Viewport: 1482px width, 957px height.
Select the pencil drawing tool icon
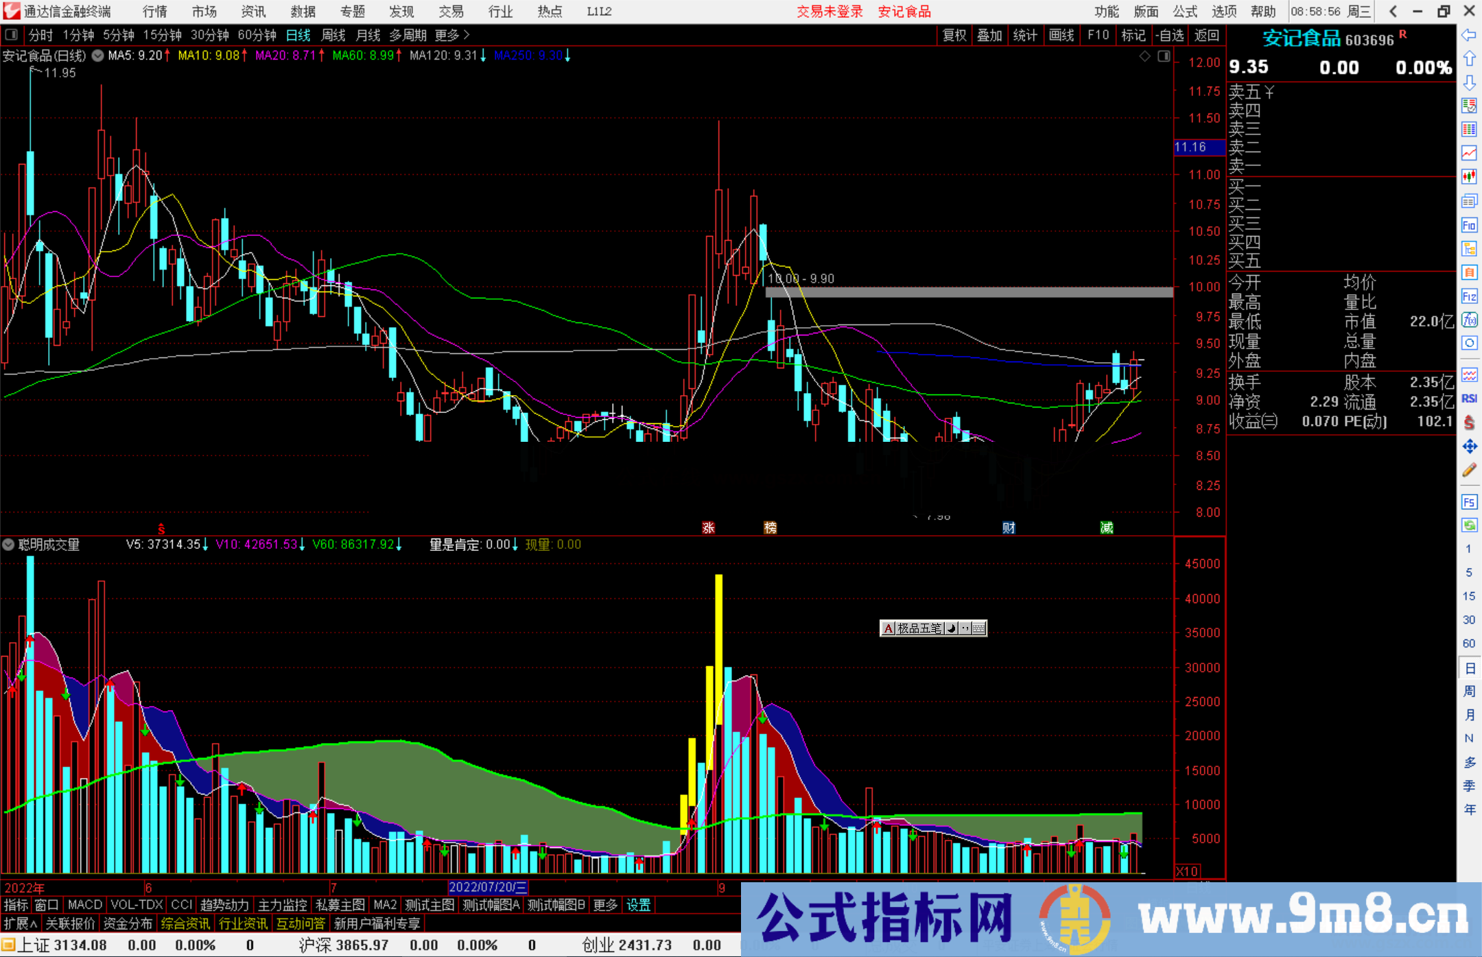coord(1469,471)
